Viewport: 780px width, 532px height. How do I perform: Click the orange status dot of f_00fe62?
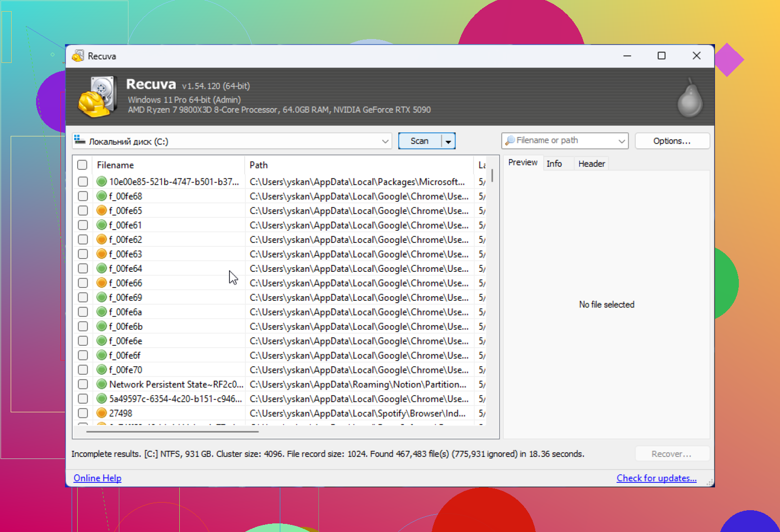coord(102,239)
